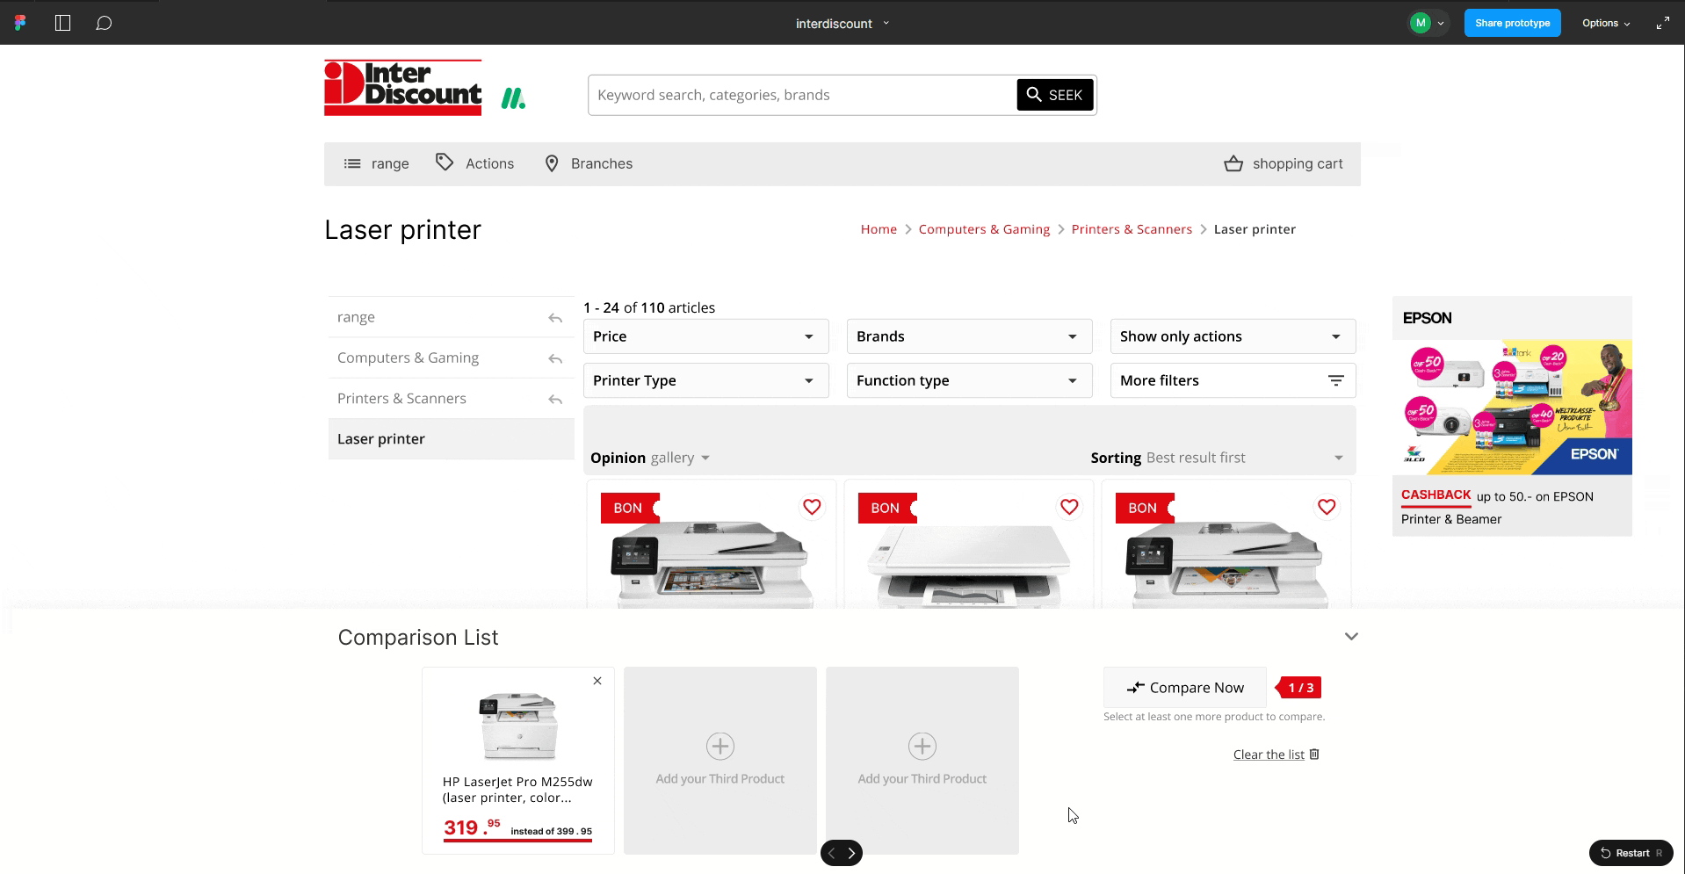Click back arrow beside sidebar Computers & Gaming
The width and height of the screenshot is (1685, 874).
pyautogui.click(x=555, y=358)
